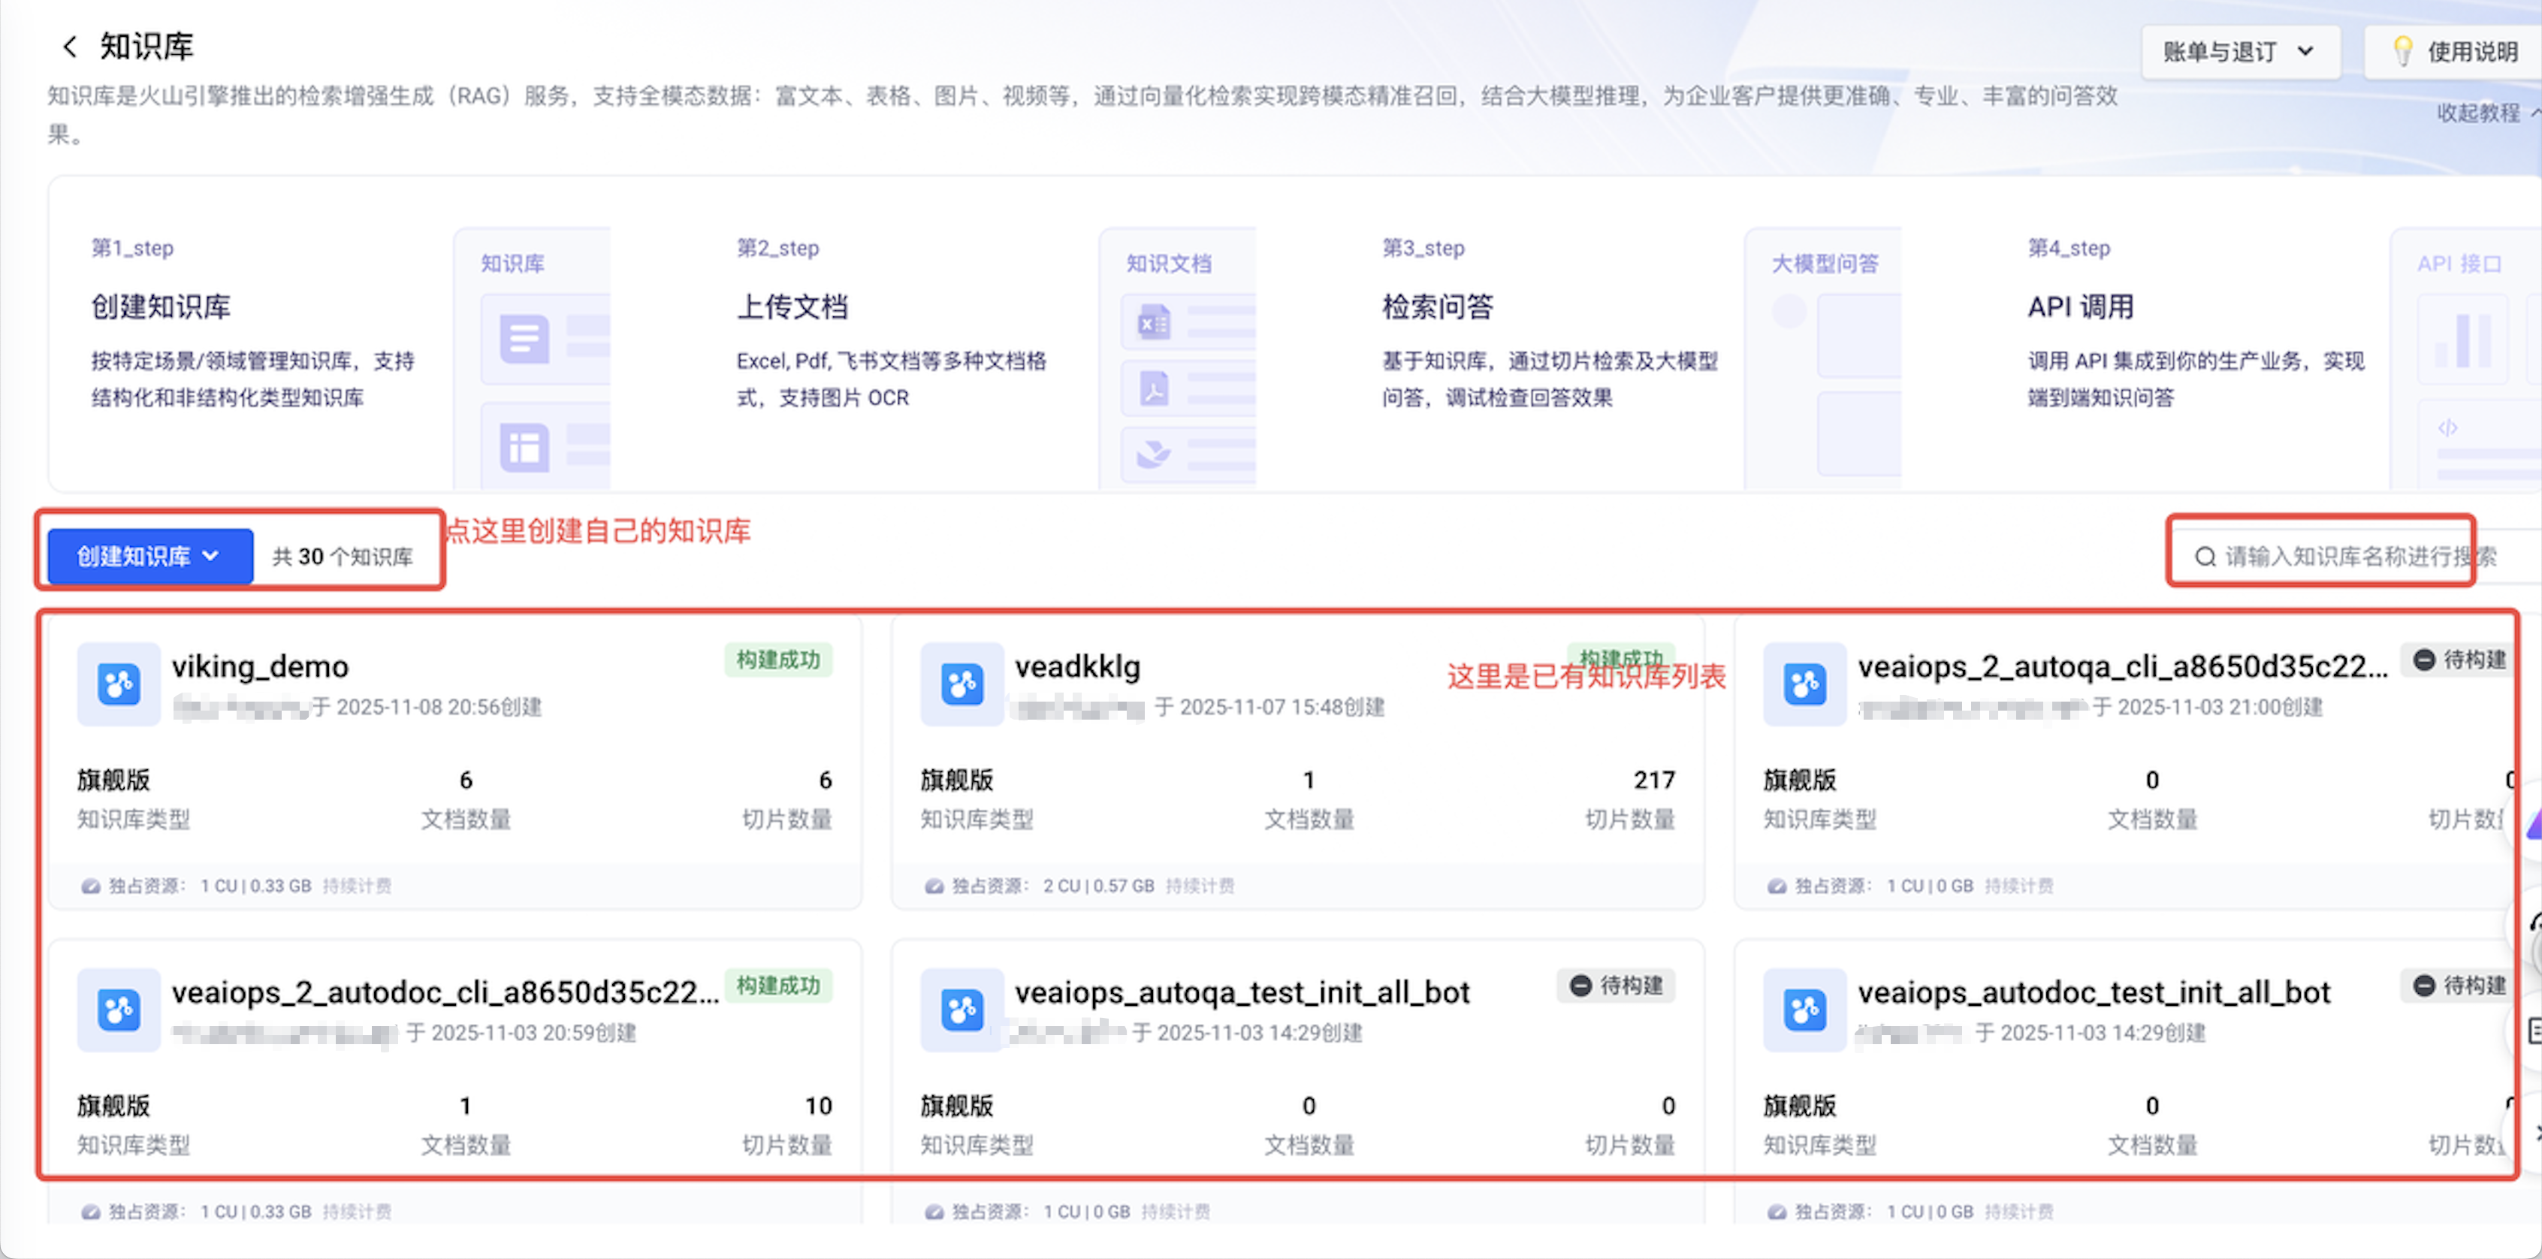2542x1259 pixels.
Task: Open 第1_step 创建知识库 tutorial card
Action: click(161, 306)
